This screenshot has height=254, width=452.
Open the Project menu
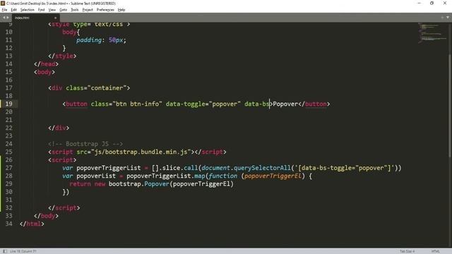pos(88,10)
